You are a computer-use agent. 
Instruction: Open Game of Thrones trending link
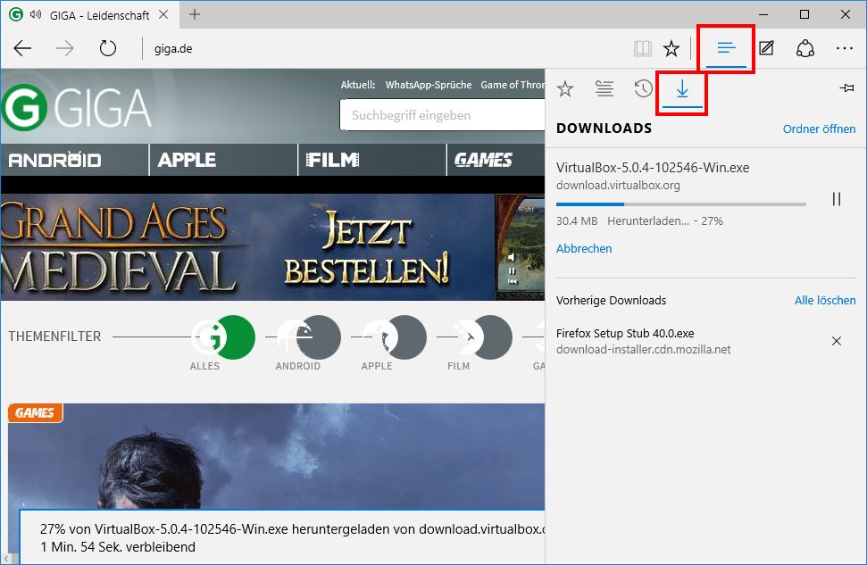[513, 85]
